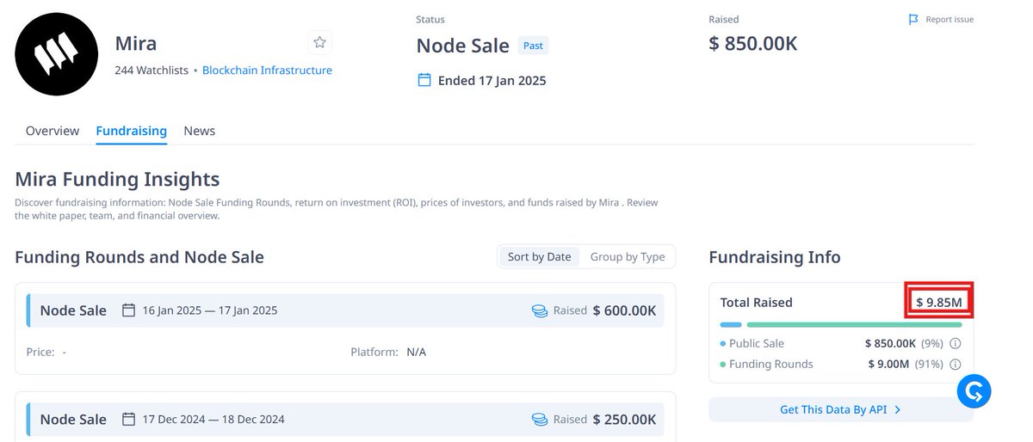
Task: Select the Fundraising tab
Action: point(131,131)
